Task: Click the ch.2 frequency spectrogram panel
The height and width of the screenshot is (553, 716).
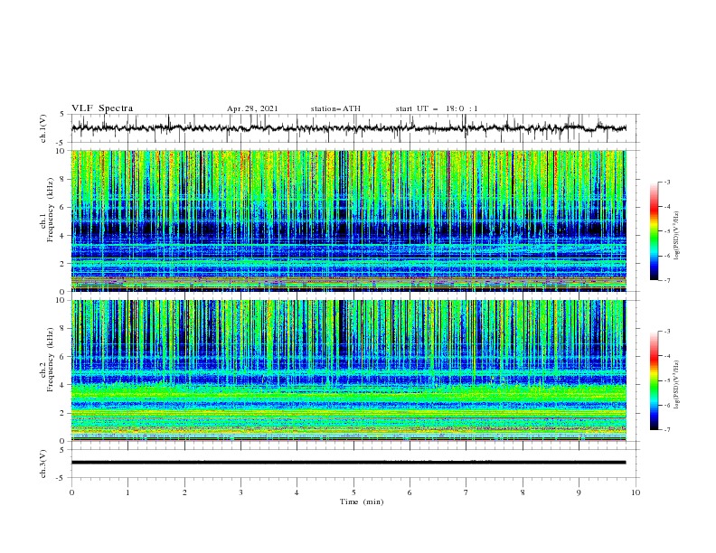Action: tap(348, 370)
